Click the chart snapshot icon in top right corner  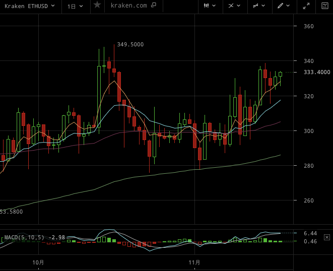point(325,6)
